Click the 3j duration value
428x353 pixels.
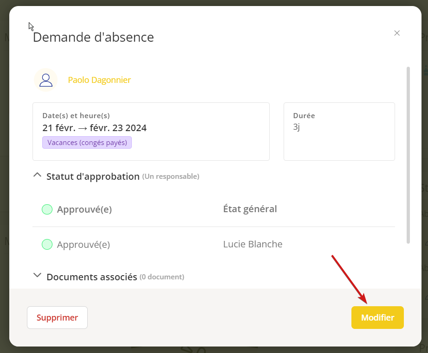[x=297, y=127]
